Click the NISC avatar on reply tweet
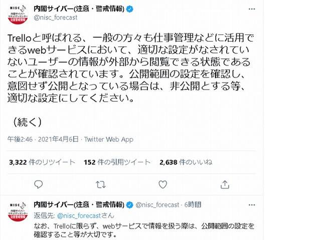 coord(18,211)
